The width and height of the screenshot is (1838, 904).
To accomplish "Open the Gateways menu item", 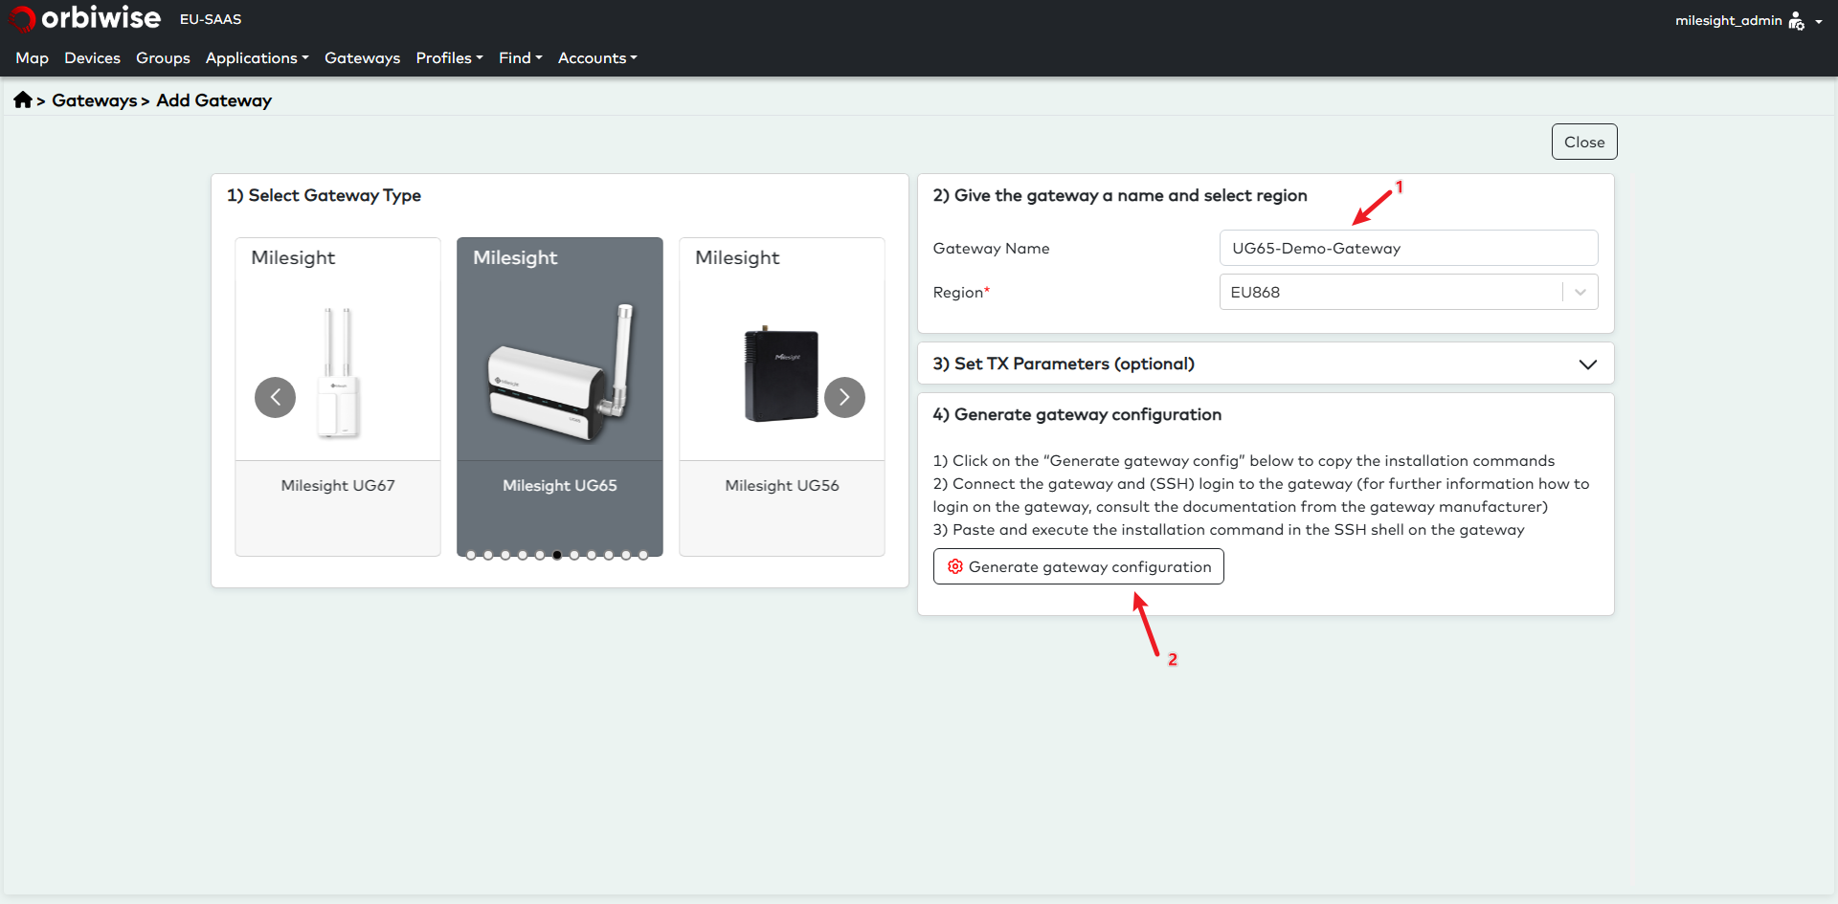I will pos(362,58).
